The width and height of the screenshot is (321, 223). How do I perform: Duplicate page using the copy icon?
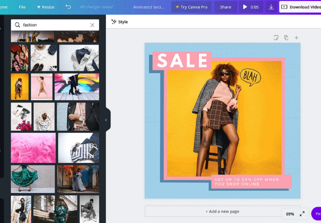[286, 37]
